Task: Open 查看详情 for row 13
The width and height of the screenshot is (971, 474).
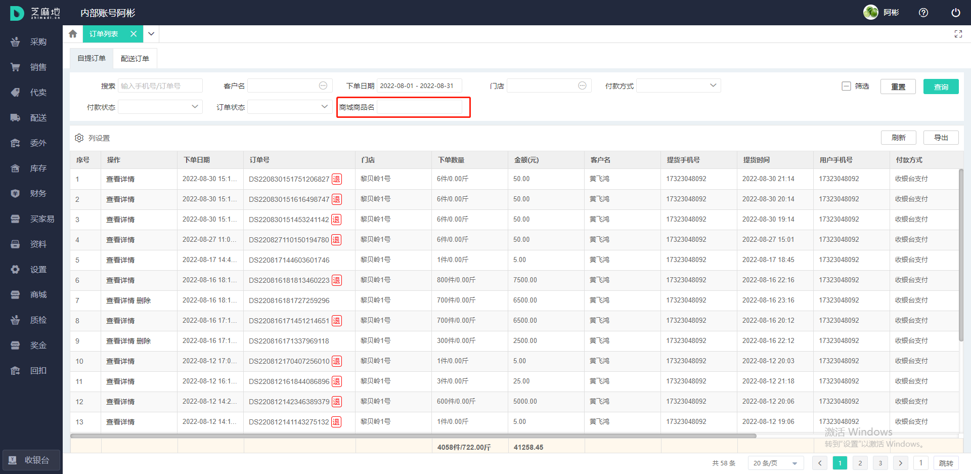Action: [x=120, y=422]
